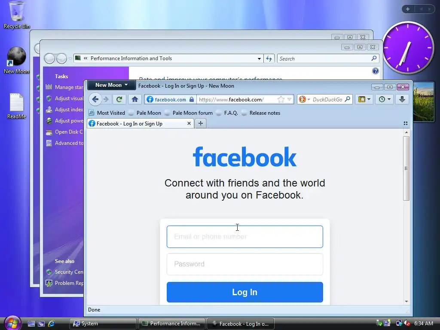The width and height of the screenshot is (440, 330).
Task: Click the DuckDuckGo search engine icon
Action: (x=302, y=99)
